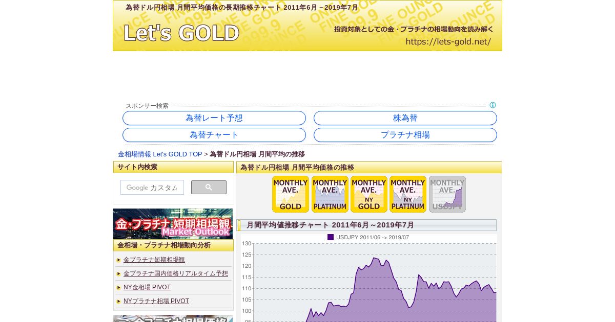
Task: Click the arrow bullet beside 金プラチナ国内価格リアルタイム予想
Action: coord(119,274)
